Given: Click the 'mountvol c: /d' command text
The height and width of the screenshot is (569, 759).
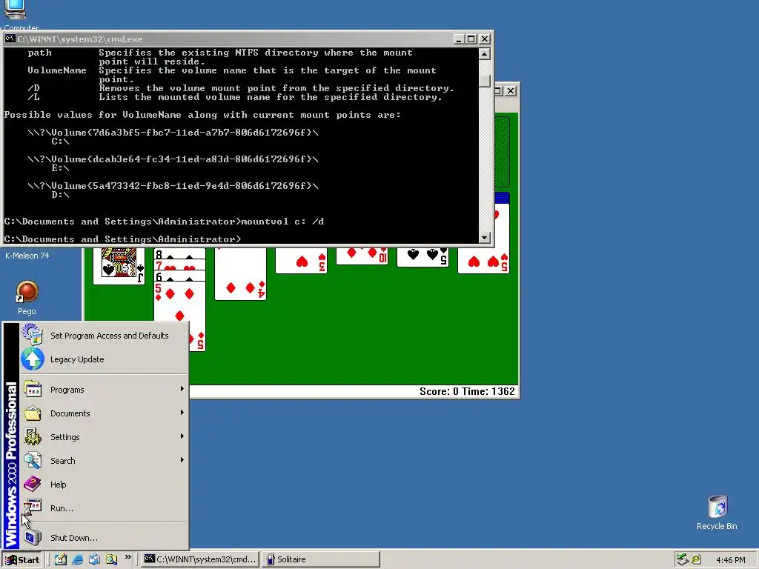Looking at the screenshot, I should pyautogui.click(x=282, y=221).
